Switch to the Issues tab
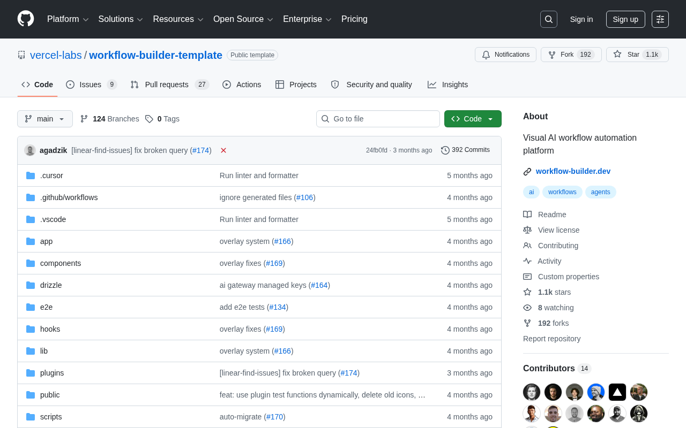Image resolution: width=686 pixels, height=428 pixels. pyautogui.click(x=91, y=85)
